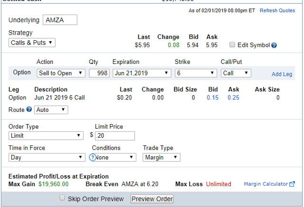The image size is (304, 207).
Task: Click the As of 02/01/2019 timestamp text
Action: 222,10
